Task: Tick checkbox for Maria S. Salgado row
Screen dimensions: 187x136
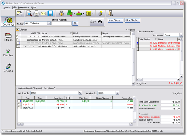Action: tap(18, 40)
